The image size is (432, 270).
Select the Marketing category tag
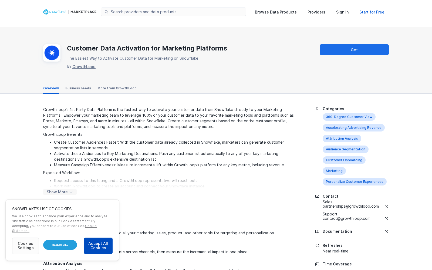[334, 171]
